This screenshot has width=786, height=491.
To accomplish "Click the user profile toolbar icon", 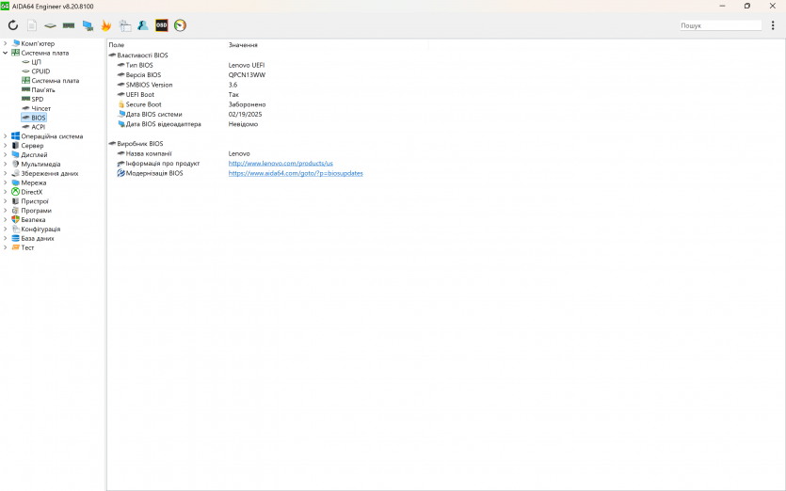I will click(143, 25).
